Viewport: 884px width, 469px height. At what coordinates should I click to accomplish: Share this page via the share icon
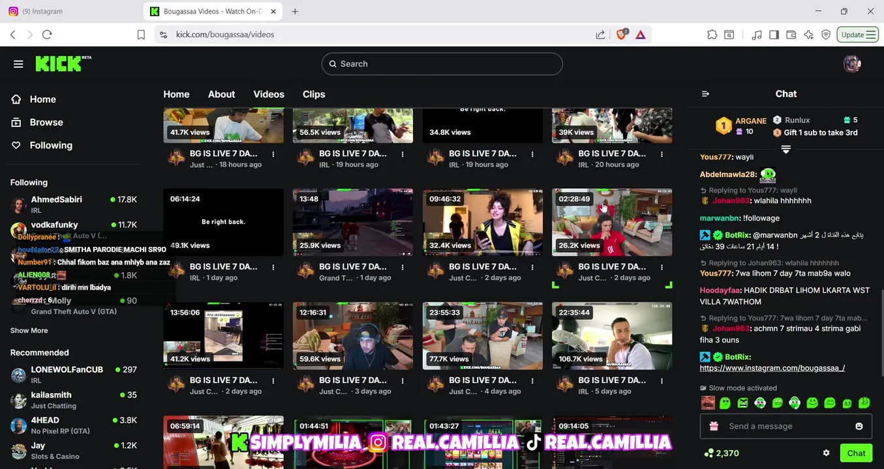(600, 35)
